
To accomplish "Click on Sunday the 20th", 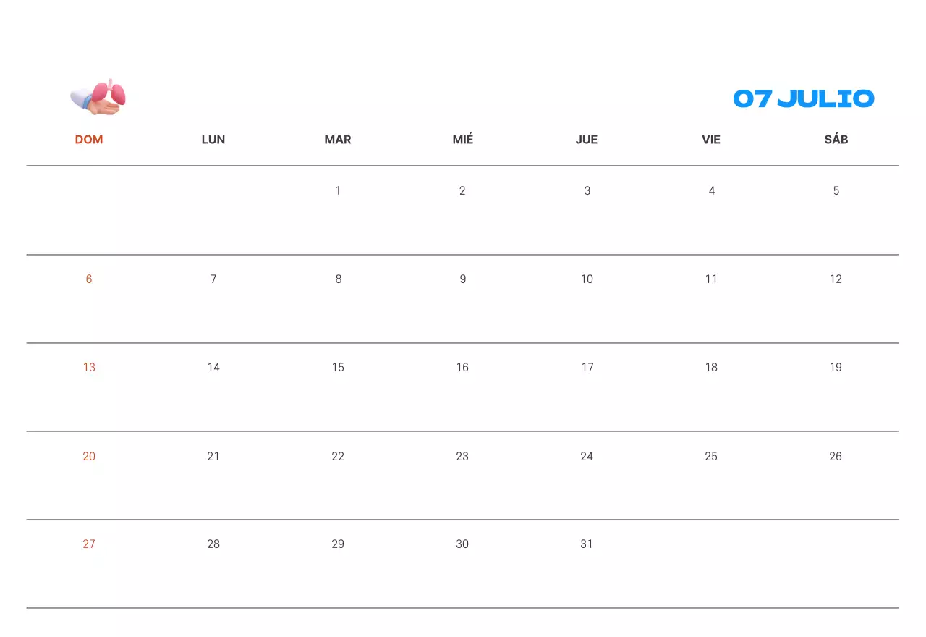I will point(89,457).
